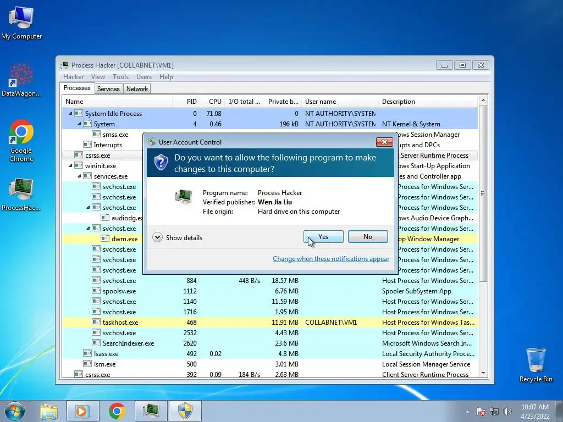Viewport: 563px width, 422px height.
Task: Click the UAC shield icon in dialog banner
Action: pyautogui.click(x=161, y=163)
